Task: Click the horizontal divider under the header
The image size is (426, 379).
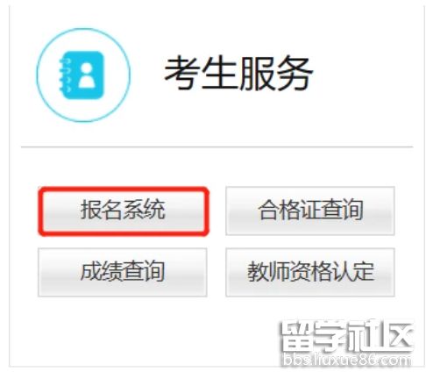Action: pos(217,147)
